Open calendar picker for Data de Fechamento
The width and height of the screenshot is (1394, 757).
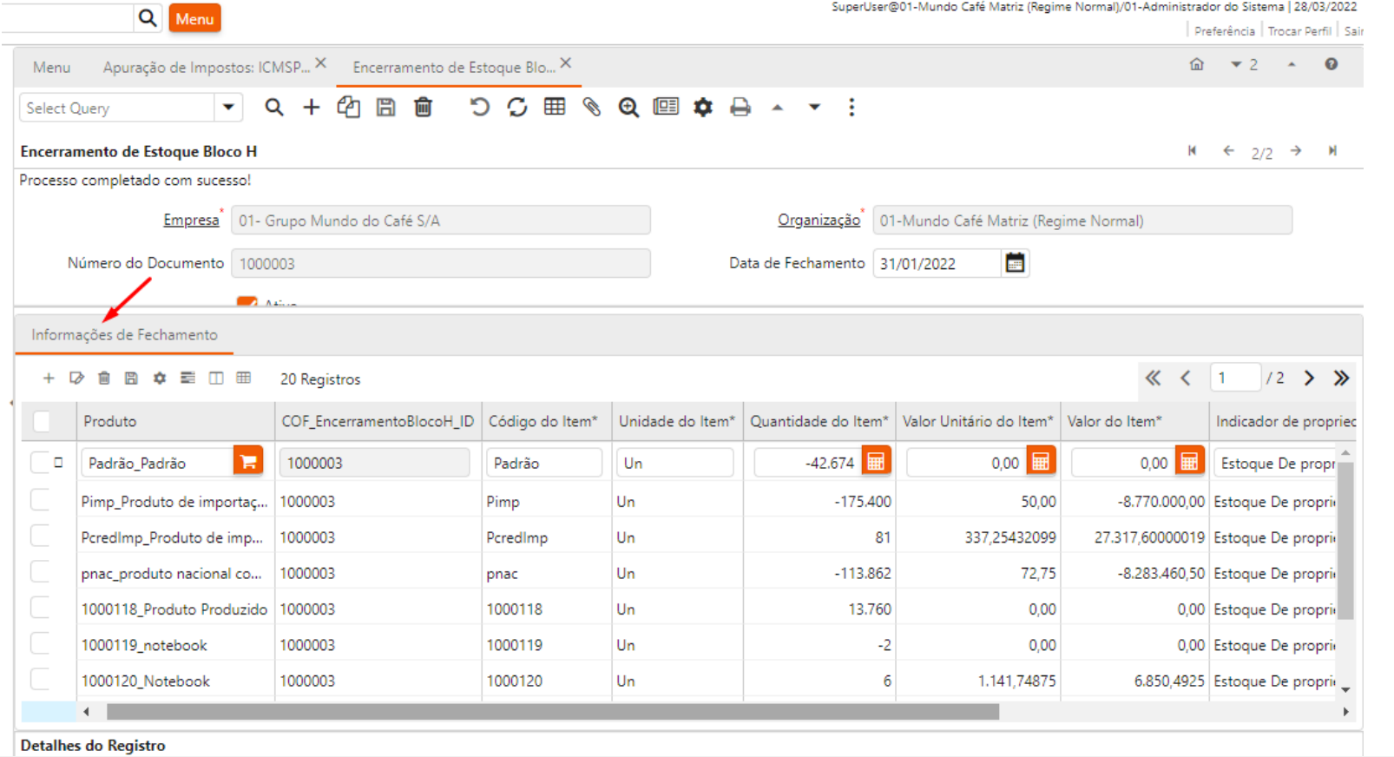tap(1015, 263)
